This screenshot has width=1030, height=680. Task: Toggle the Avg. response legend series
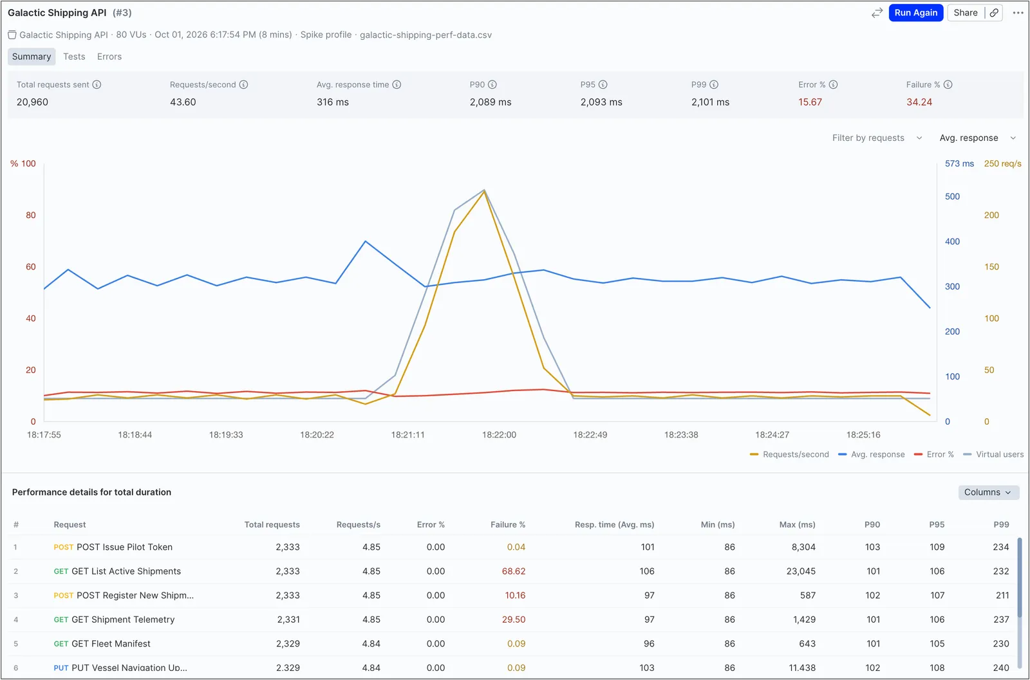pos(871,454)
